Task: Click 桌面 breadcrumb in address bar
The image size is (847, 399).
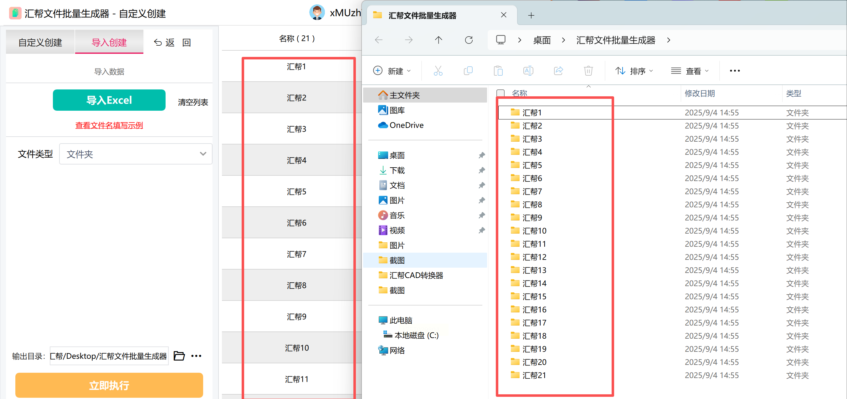Action: (x=542, y=40)
